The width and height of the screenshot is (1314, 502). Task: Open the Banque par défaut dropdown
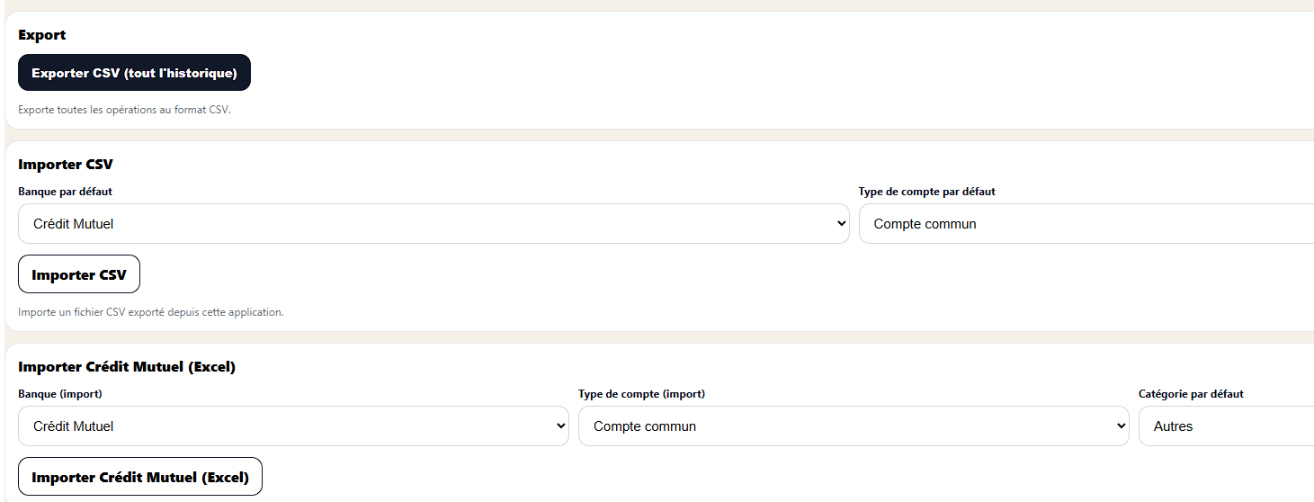(434, 224)
